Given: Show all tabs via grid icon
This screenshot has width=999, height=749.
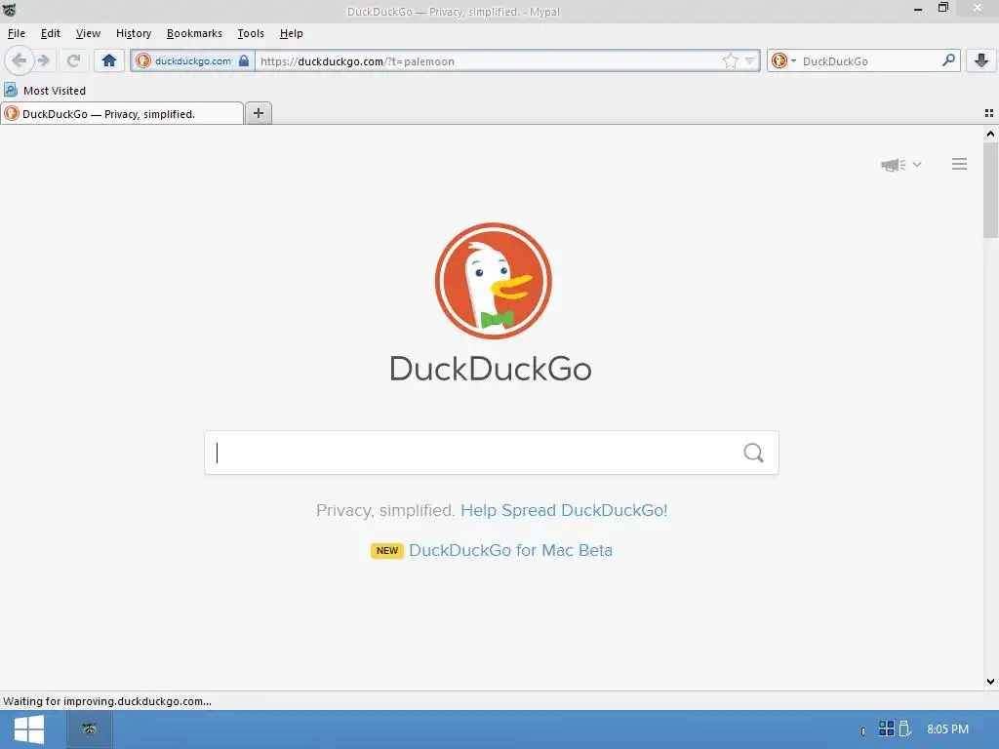Looking at the screenshot, I should point(989,113).
